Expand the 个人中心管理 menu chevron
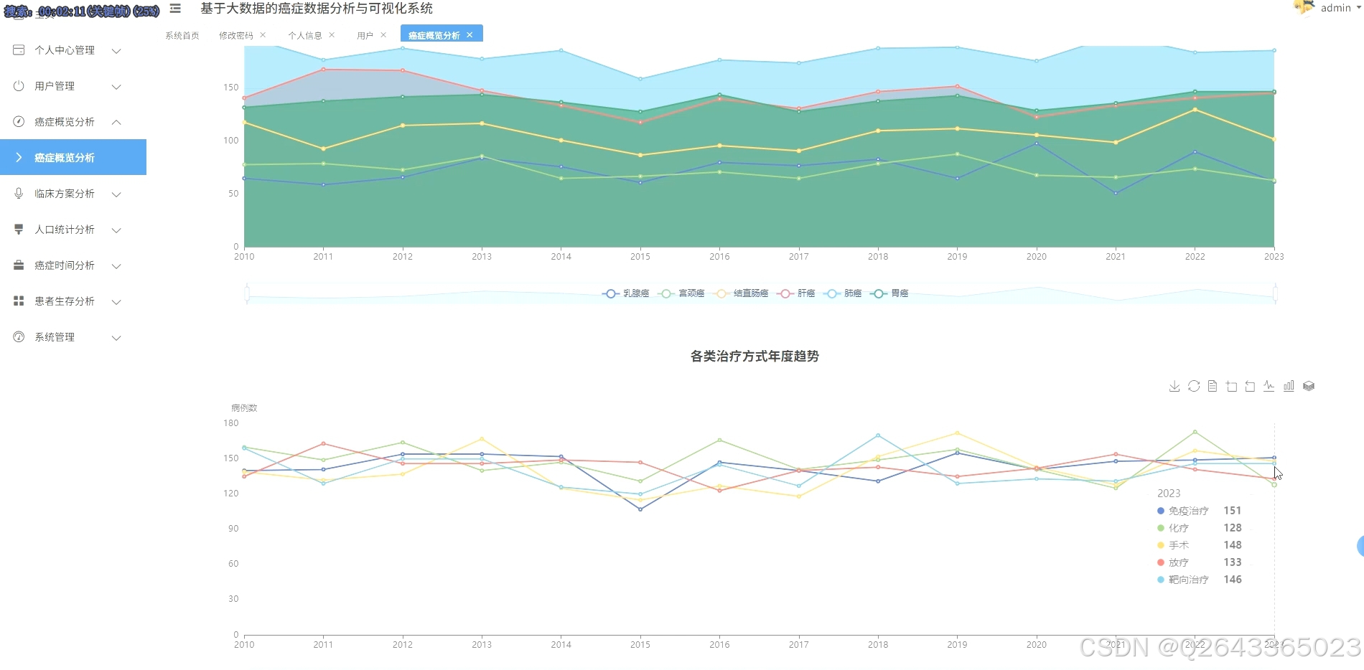1364x670 pixels. (116, 50)
